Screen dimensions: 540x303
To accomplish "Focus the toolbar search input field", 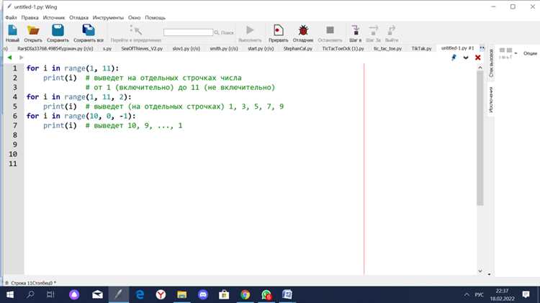I will click(189, 32).
